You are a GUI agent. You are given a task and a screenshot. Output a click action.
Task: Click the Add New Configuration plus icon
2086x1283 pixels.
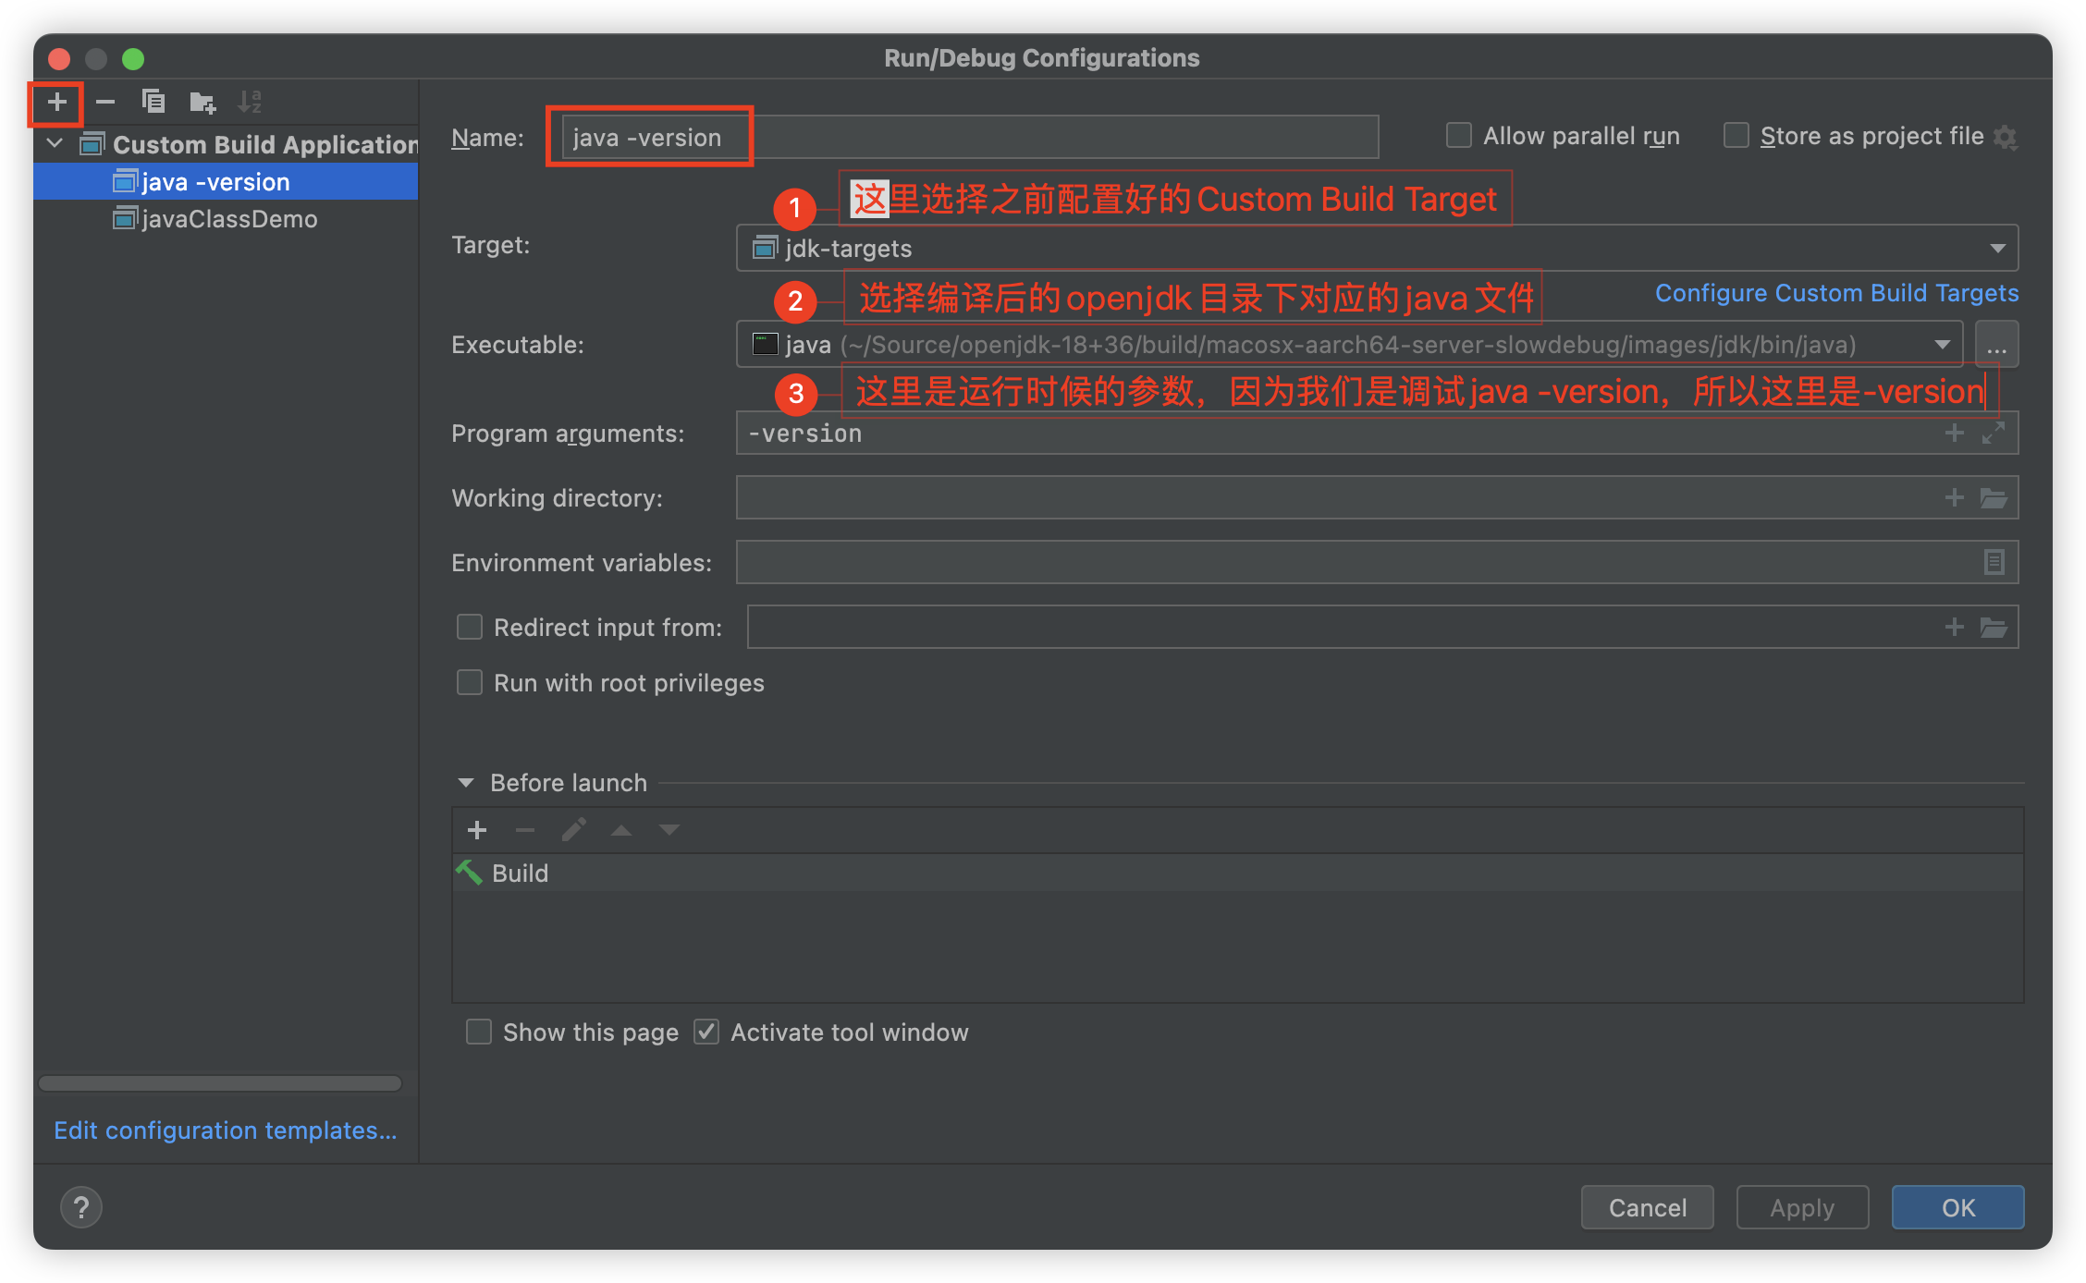pos(56,102)
